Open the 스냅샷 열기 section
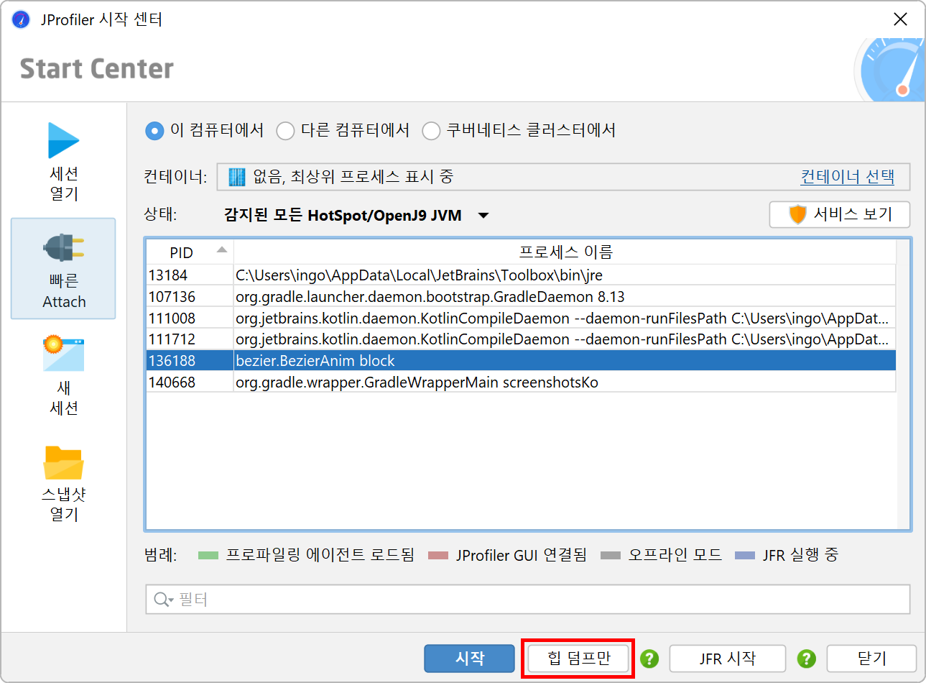Viewport: 926px width, 683px height. tap(63, 482)
